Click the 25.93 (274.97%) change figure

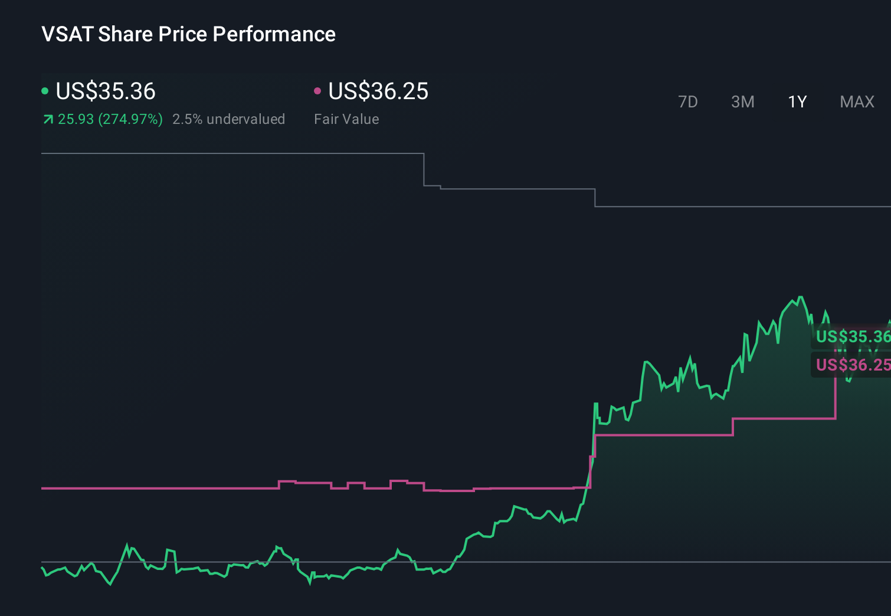[110, 119]
